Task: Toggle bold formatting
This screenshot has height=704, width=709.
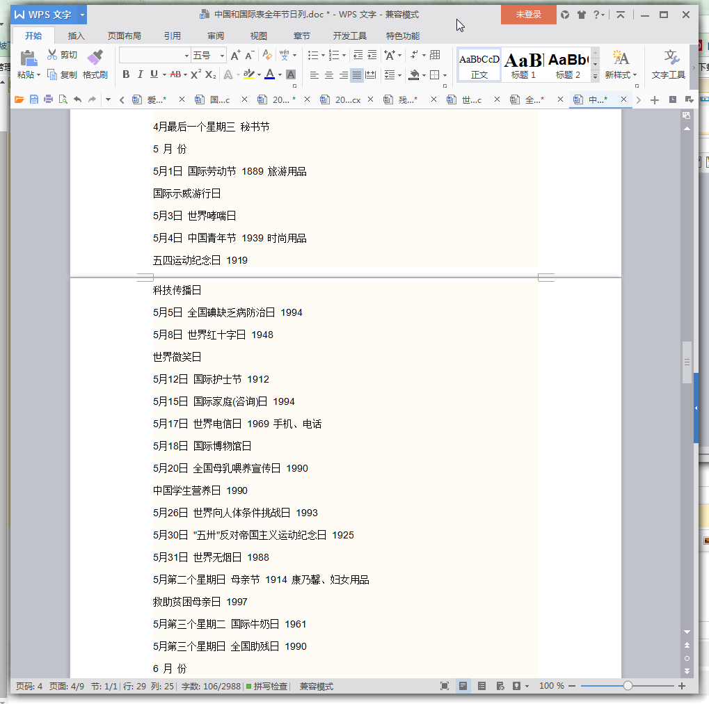Action: click(126, 74)
